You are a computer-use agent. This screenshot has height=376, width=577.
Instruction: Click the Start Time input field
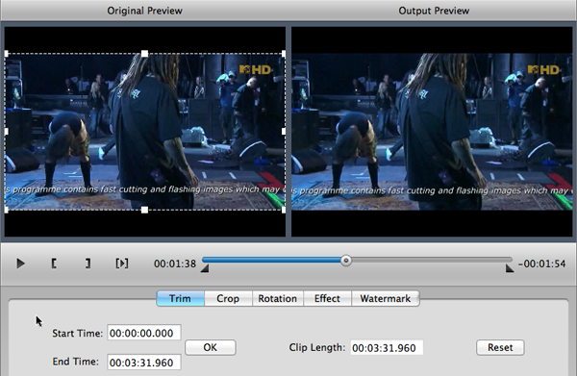click(x=144, y=333)
